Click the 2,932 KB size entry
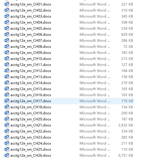The height and width of the screenshot is (163, 142). 126,125
